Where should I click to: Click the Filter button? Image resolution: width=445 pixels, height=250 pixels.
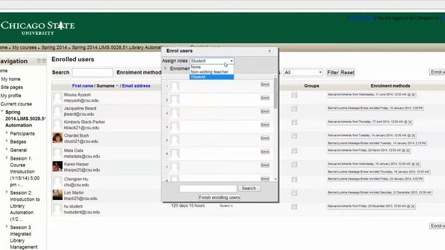point(332,72)
